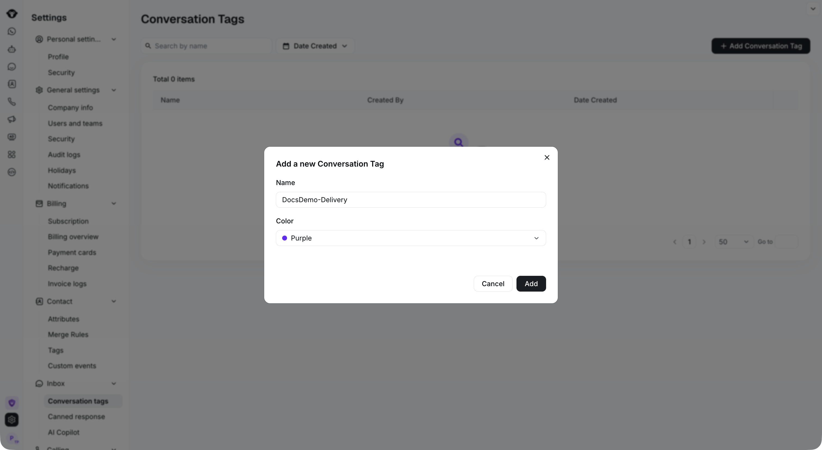Open the developer code icon in left rail
The height and width of the screenshot is (450, 822).
click(x=12, y=172)
